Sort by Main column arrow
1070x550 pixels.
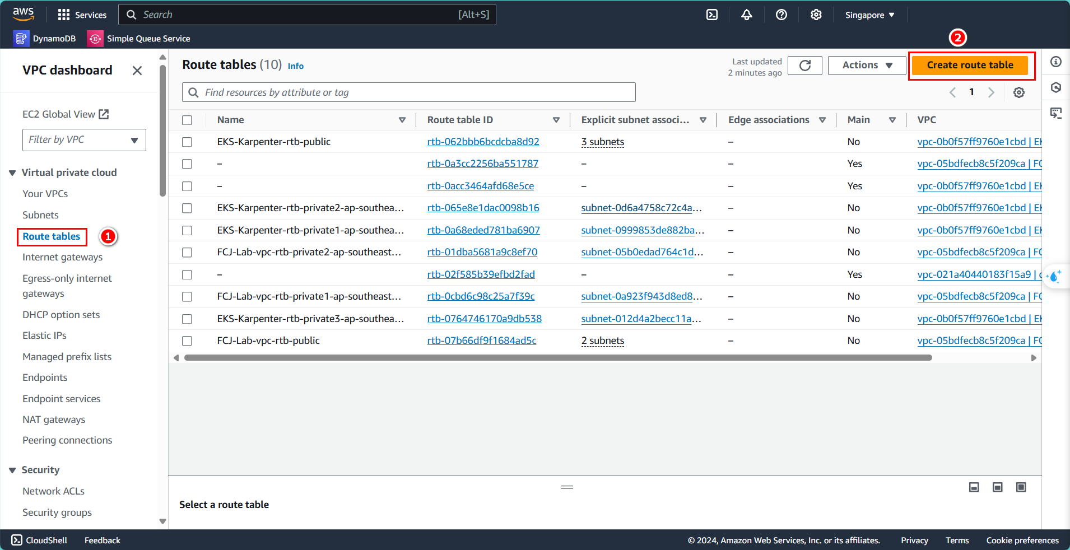(x=892, y=120)
